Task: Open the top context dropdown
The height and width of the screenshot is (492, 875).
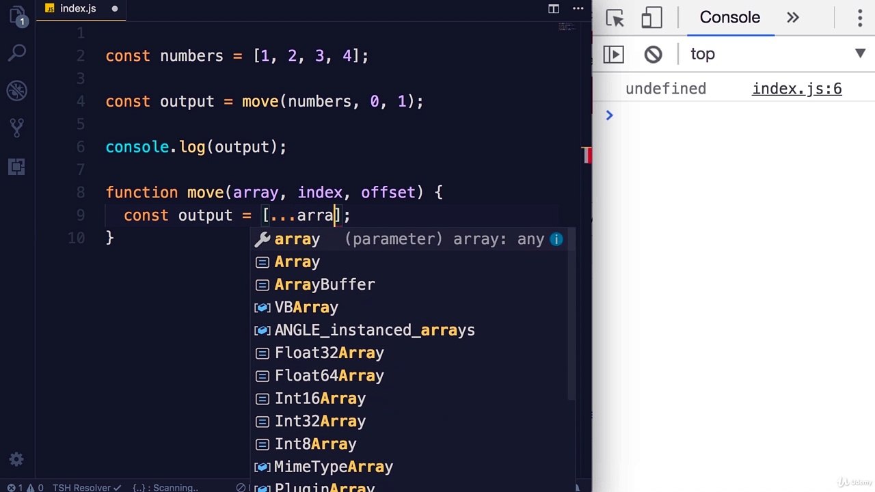Action: point(778,54)
